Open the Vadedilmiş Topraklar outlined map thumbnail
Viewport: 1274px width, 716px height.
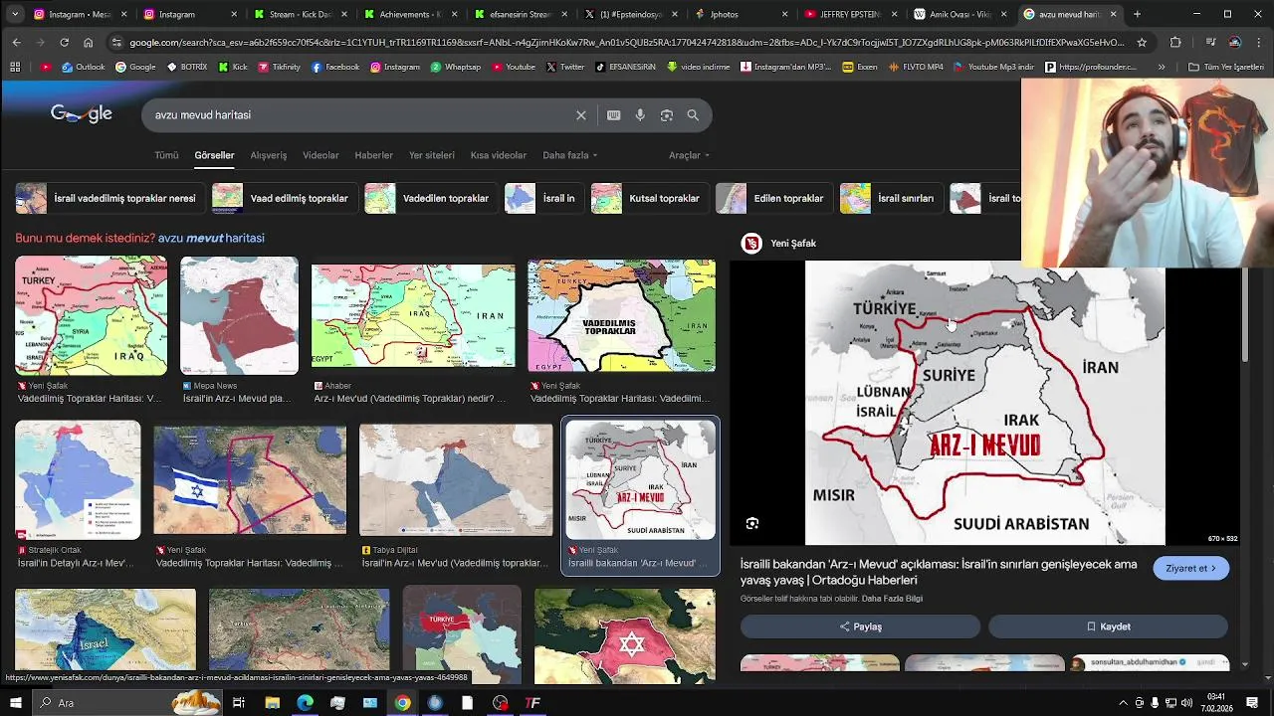621,316
